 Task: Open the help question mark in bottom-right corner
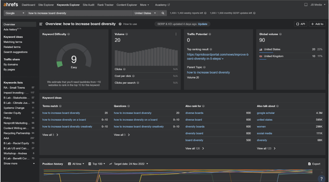[321, 179]
